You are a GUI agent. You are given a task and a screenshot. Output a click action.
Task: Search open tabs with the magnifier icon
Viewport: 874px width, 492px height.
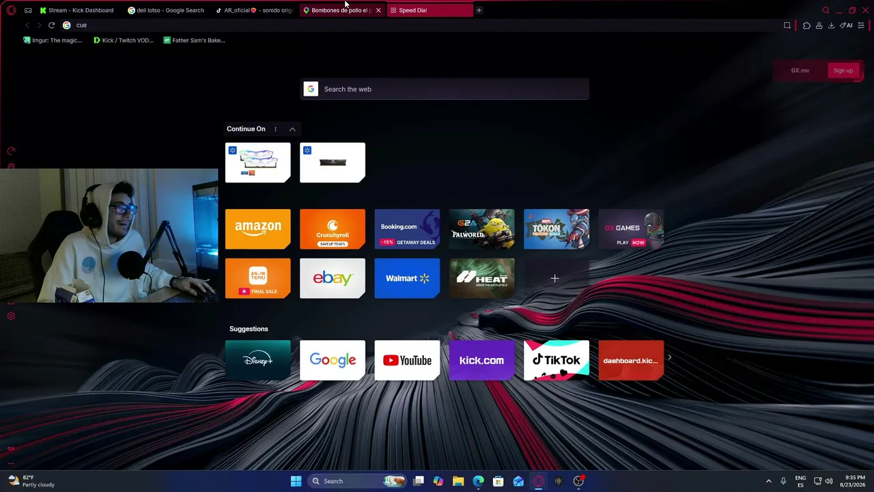coord(826,10)
